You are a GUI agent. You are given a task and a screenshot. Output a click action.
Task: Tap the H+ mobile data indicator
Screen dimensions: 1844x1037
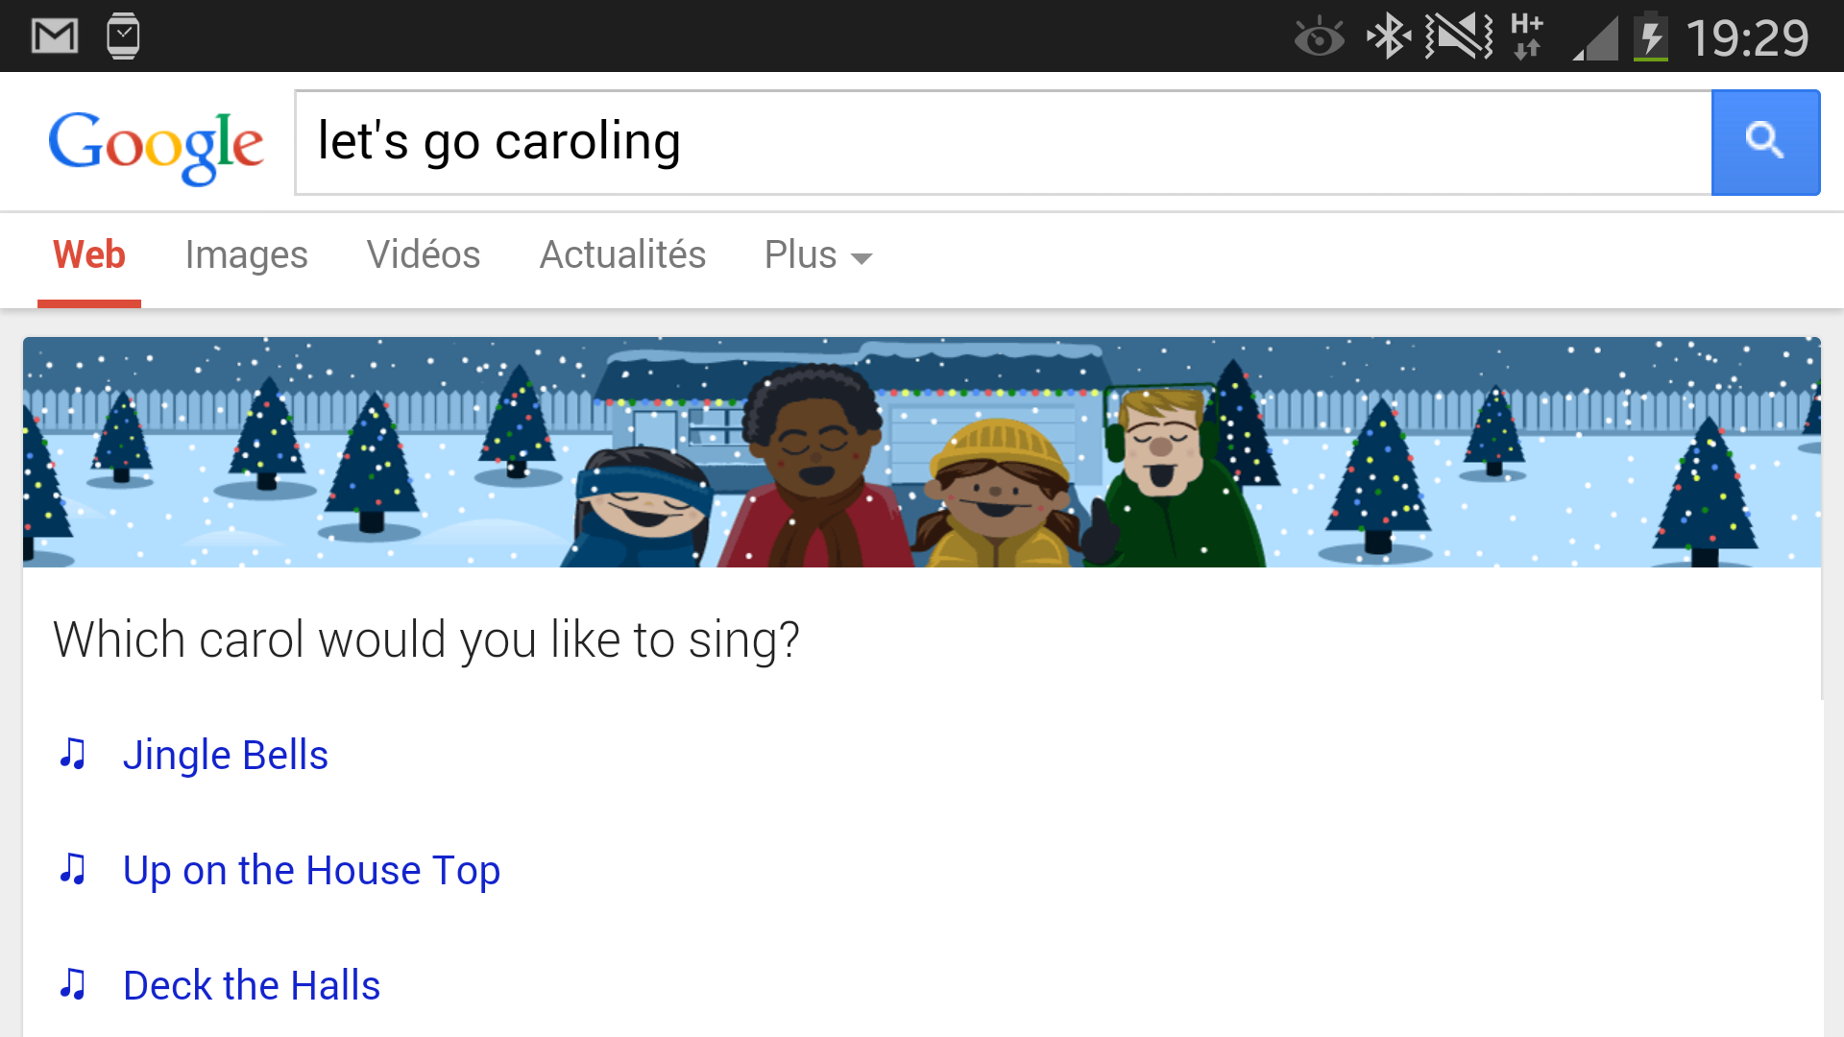1527,36
